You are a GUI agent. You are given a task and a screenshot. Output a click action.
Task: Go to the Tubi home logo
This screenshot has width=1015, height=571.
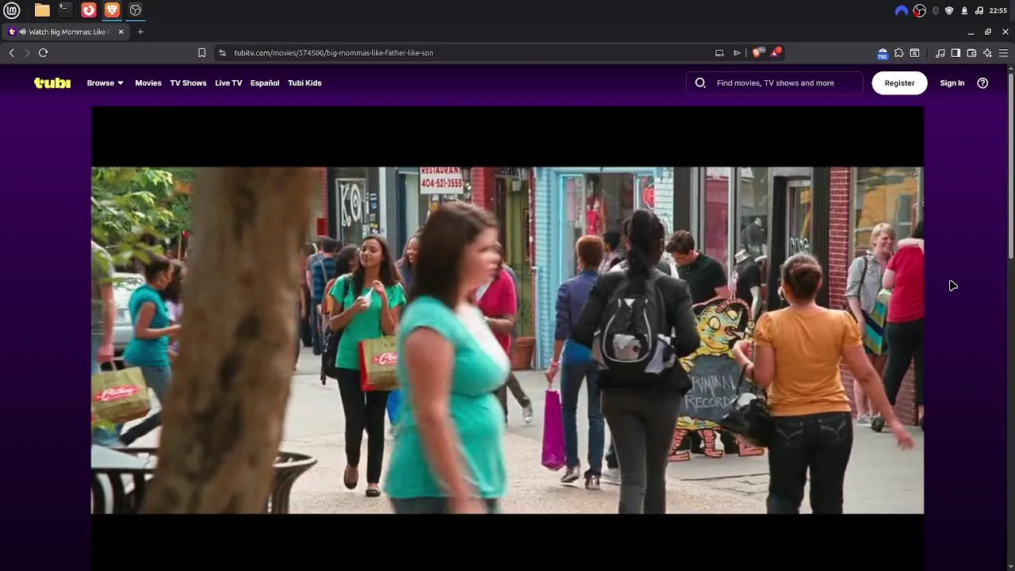[52, 82]
